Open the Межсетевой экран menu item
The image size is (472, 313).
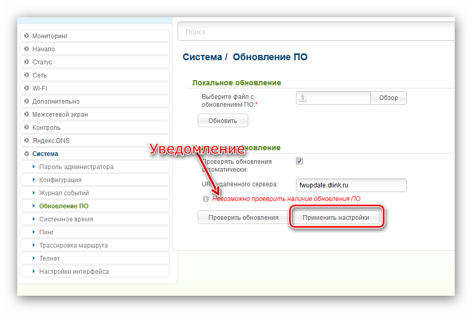(95, 114)
